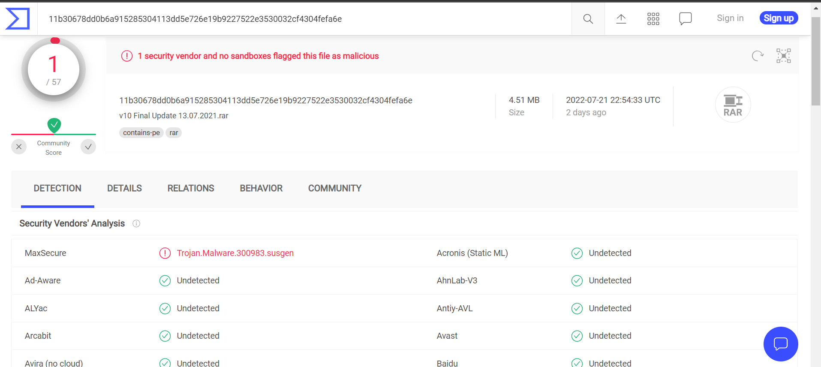
Task: Click the Security Vendors' Analysis heading
Action: [72, 223]
